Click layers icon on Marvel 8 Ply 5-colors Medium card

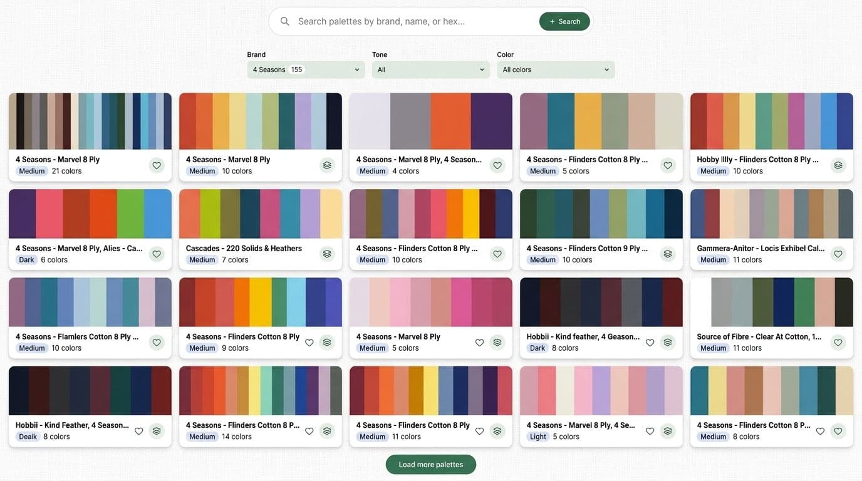[x=497, y=343]
